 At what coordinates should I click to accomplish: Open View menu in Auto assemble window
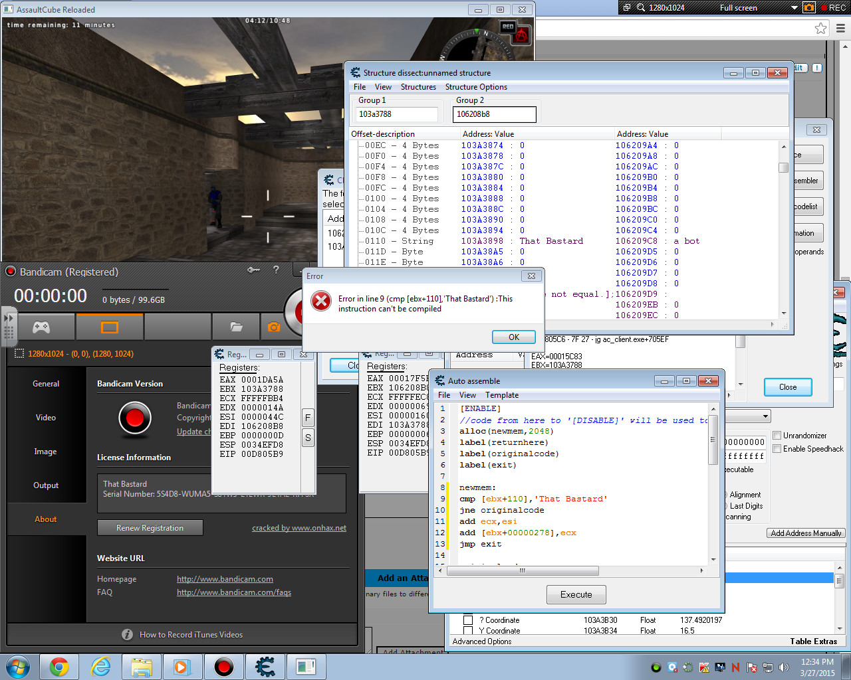(x=467, y=395)
